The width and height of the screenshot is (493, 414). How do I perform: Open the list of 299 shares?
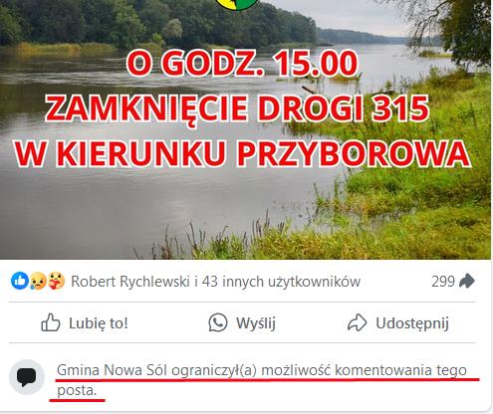point(443,282)
